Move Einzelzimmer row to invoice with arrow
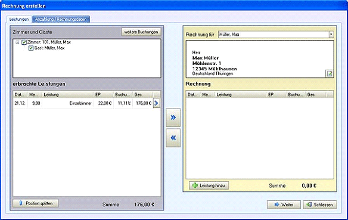This screenshot has width=348, height=220. 157,103
